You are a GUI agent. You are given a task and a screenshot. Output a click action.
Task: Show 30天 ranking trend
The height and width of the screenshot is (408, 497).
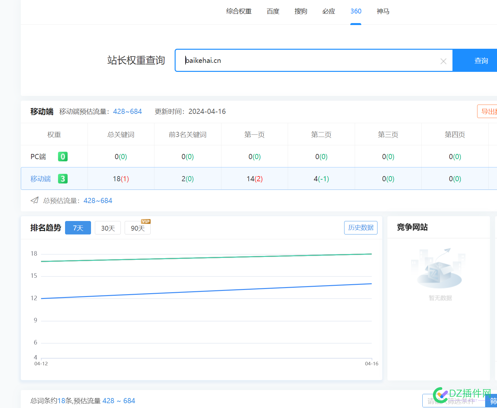[108, 228]
